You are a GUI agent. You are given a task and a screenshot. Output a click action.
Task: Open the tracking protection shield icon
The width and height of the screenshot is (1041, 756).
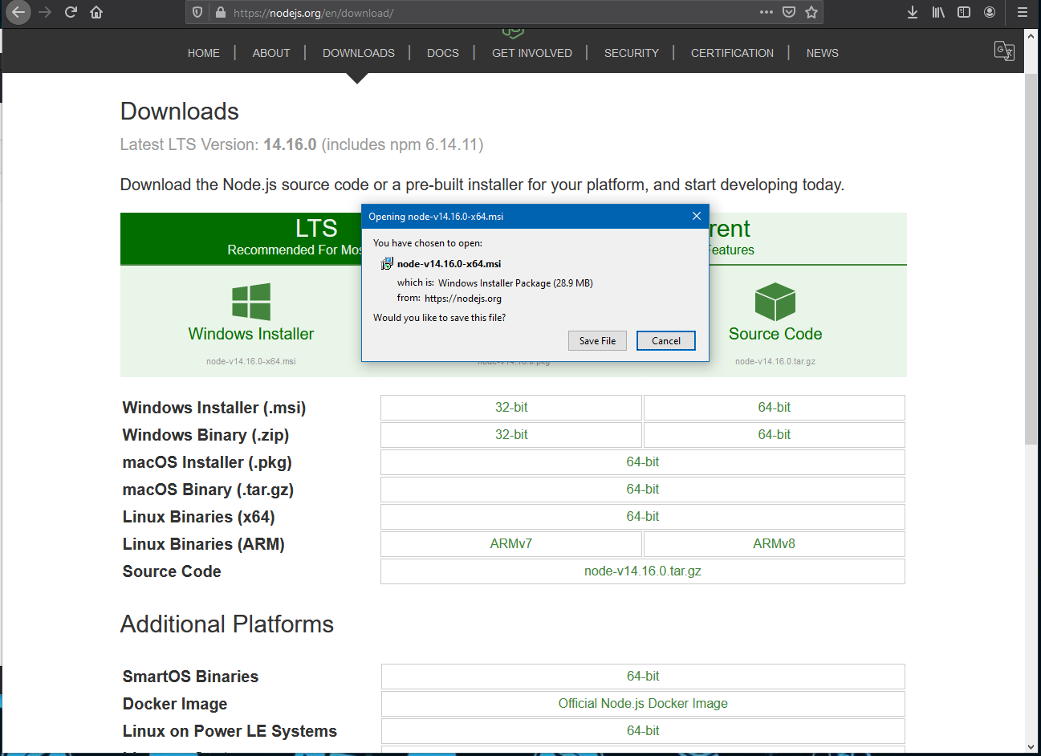click(x=197, y=13)
